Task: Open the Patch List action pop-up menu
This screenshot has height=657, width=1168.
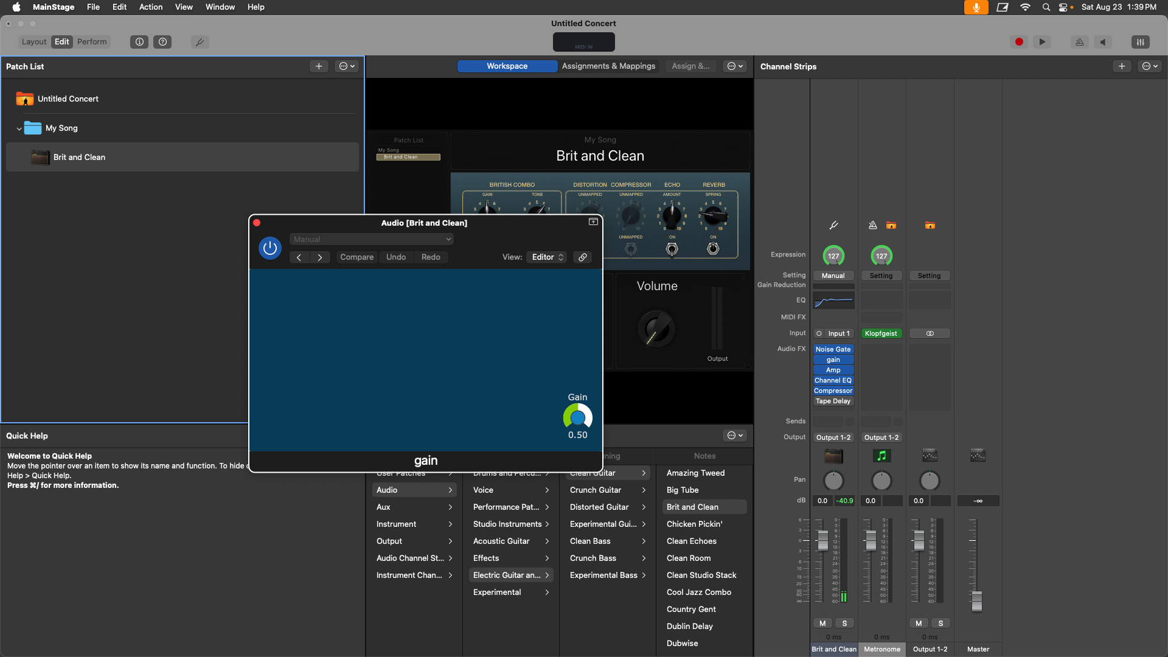Action: click(347, 66)
